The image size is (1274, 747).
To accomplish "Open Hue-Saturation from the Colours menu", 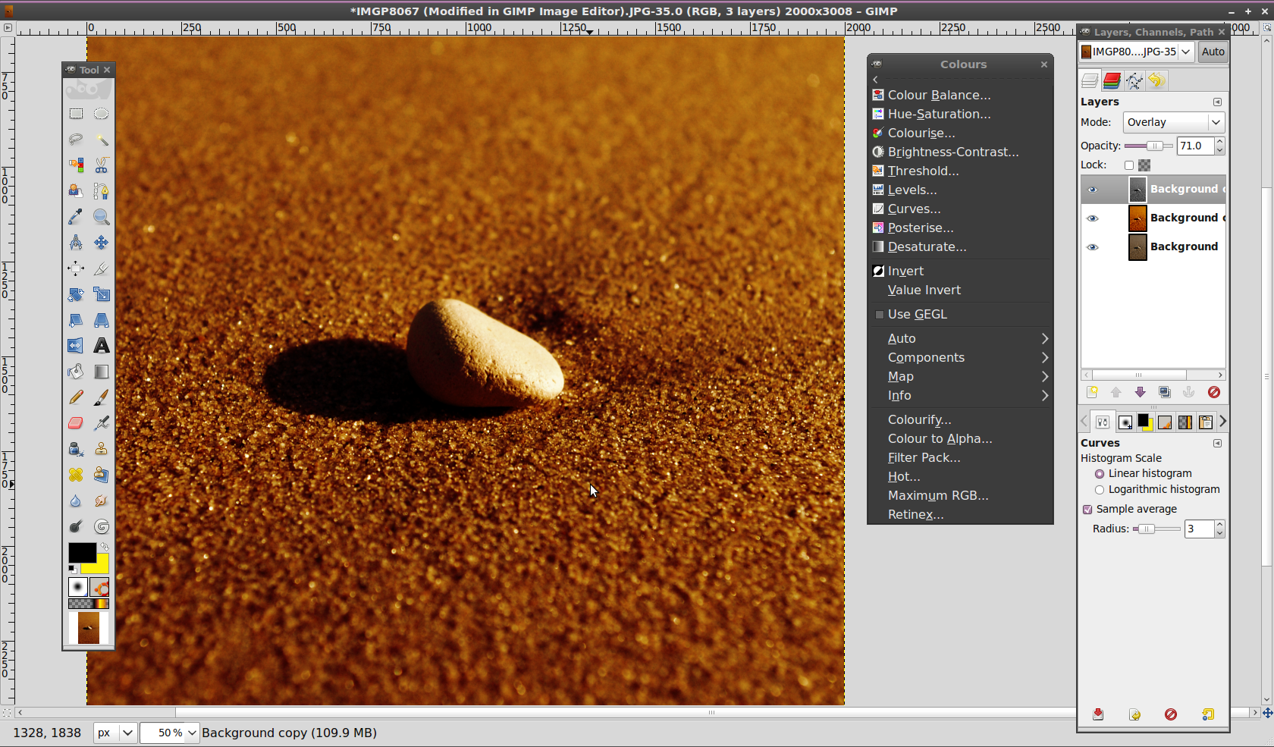I will pyautogui.click(x=939, y=114).
